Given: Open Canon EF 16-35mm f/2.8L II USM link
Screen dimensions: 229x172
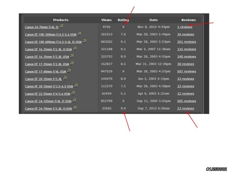Looking at the screenshot, I should click(x=48, y=49).
